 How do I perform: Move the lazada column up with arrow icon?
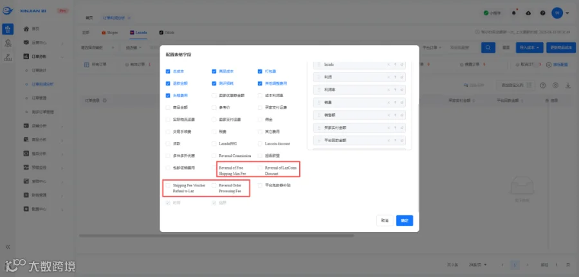click(395, 64)
